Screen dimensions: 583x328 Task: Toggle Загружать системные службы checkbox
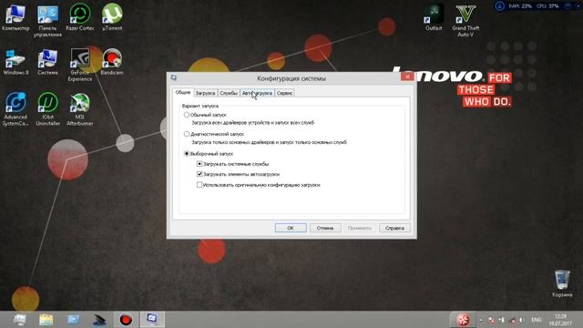click(x=199, y=164)
